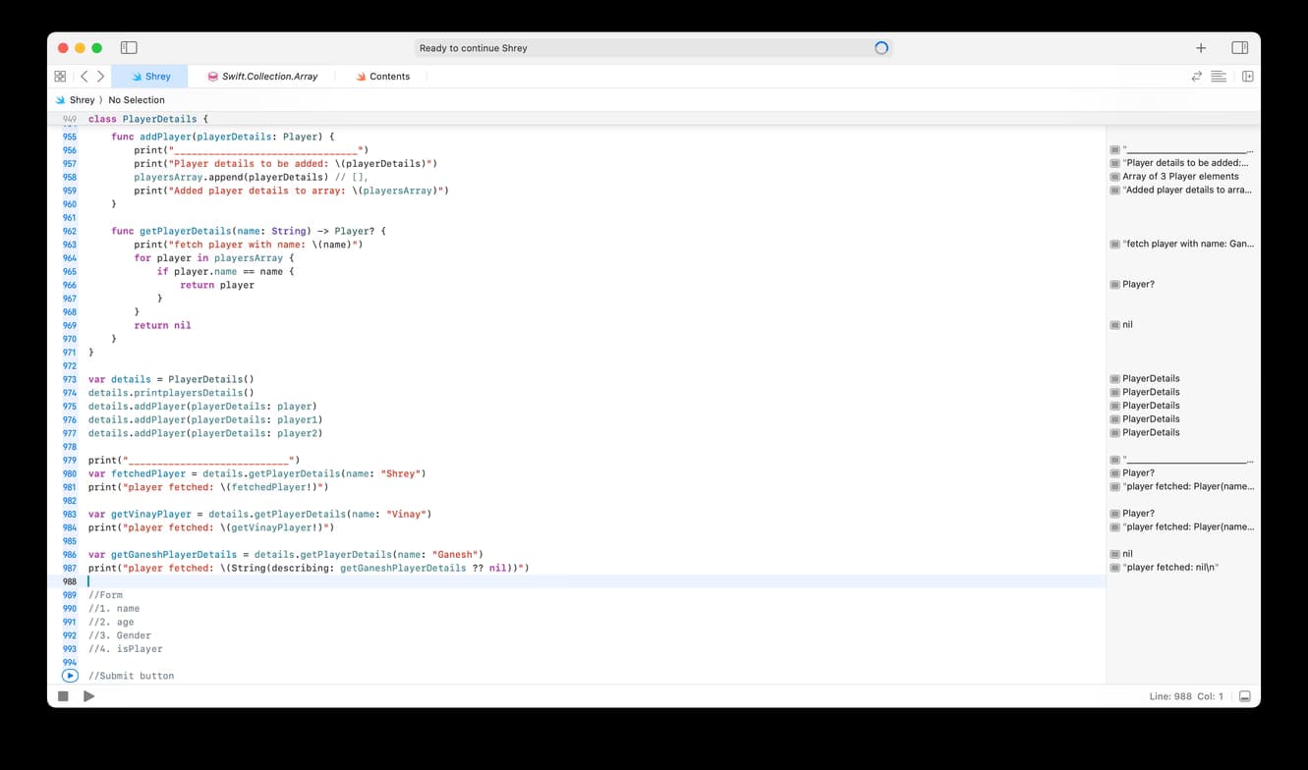Open code review mode with arrows icon
This screenshot has height=770, width=1308.
click(x=1197, y=76)
